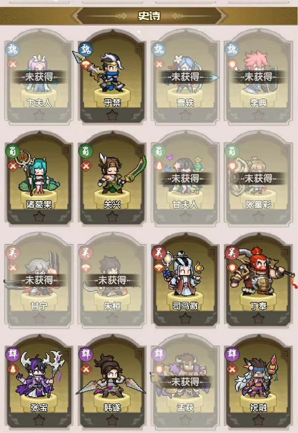Select the 于禁 hero card
Viewport: 298px width, 433px height.
point(112,76)
